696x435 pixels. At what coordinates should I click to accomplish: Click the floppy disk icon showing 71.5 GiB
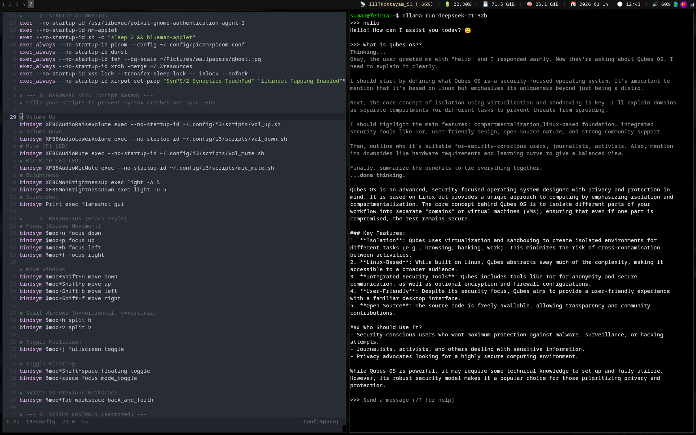485,4
